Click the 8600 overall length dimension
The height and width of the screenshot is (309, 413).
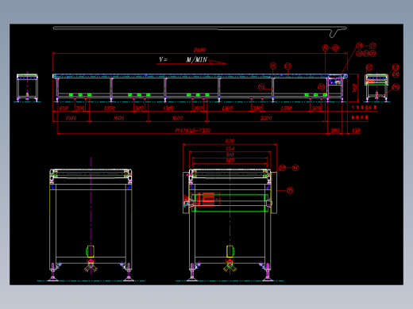click(199, 50)
